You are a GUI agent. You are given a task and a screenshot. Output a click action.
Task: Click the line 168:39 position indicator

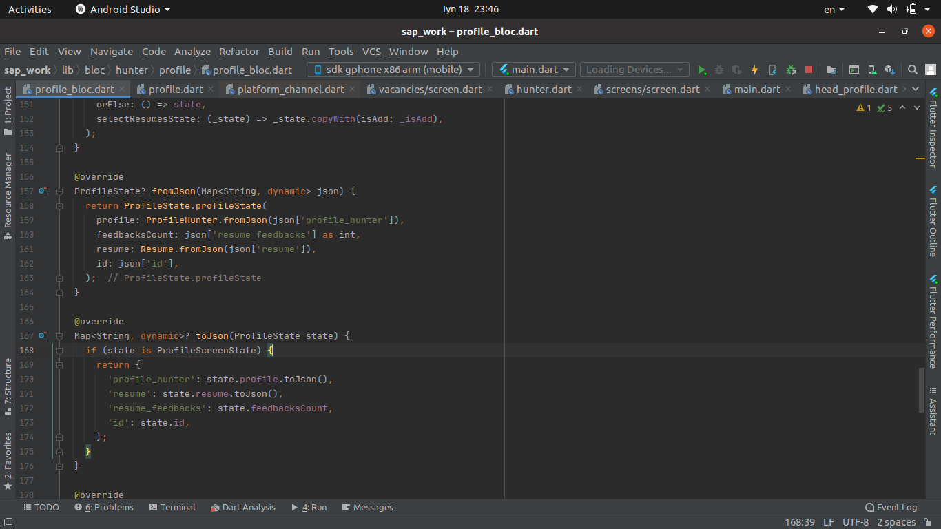(799, 521)
